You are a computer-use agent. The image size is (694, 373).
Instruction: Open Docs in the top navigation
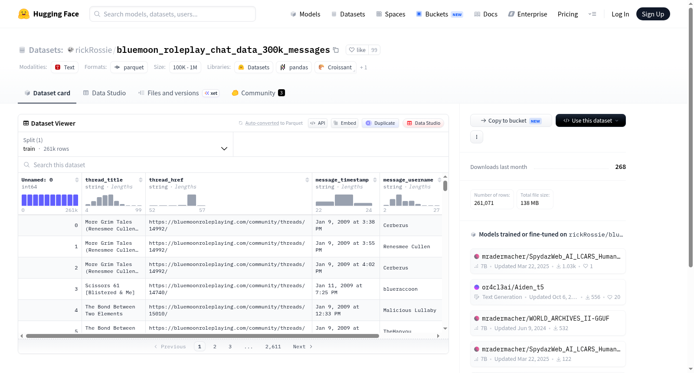coord(486,14)
